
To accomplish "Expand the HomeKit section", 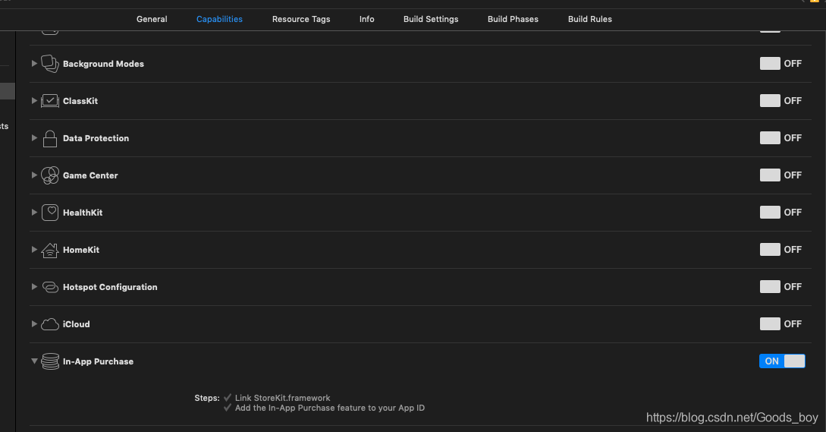I will click(34, 250).
